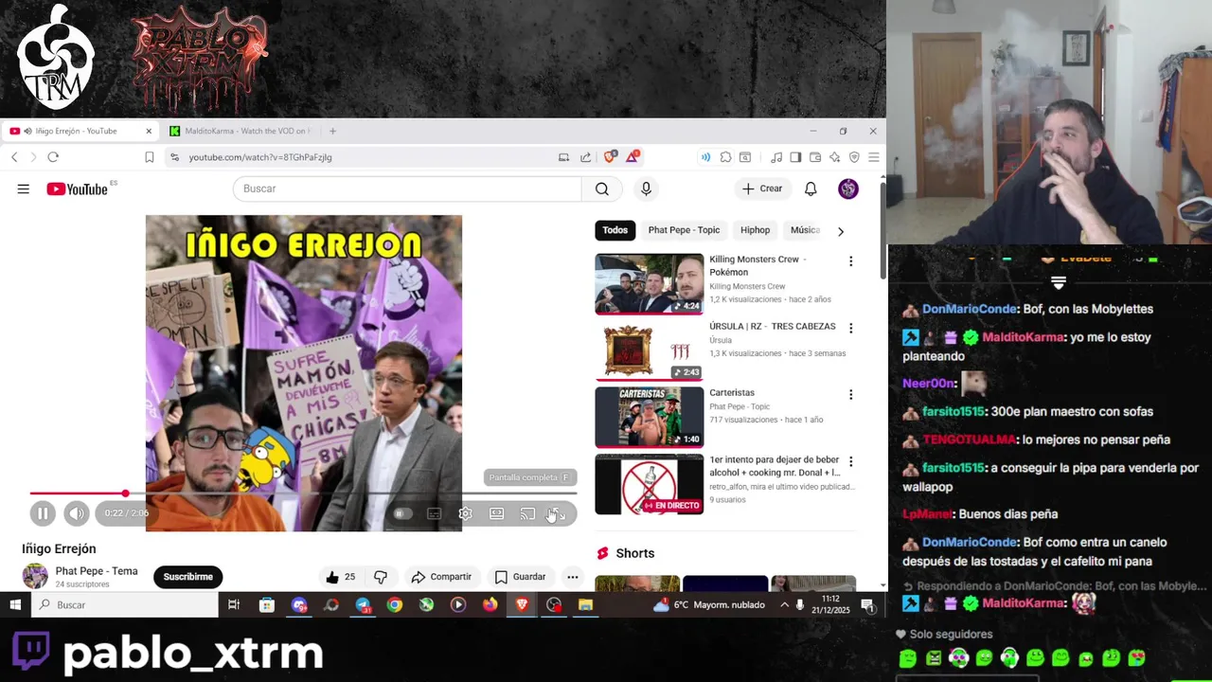This screenshot has height=682, width=1212.
Task: Open the Compartir share dialog
Action: [x=441, y=577]
